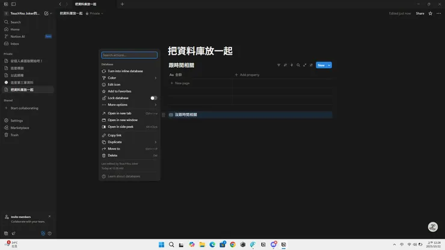This screenshot has width=445, height=250.
Task: Expand More options chevron
Action: 156,105
